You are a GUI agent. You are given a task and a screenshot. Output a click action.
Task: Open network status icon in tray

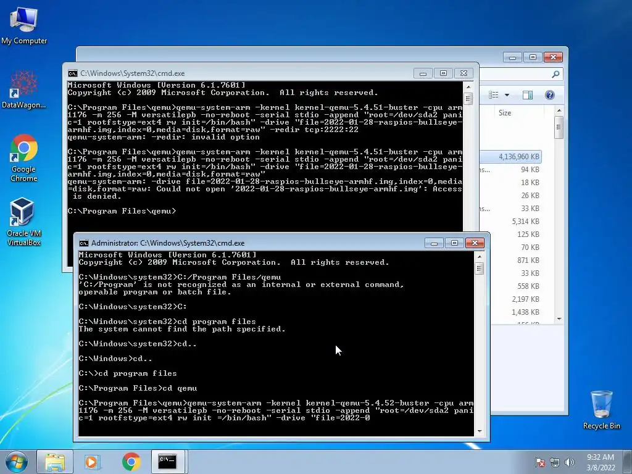coord(555,462)
